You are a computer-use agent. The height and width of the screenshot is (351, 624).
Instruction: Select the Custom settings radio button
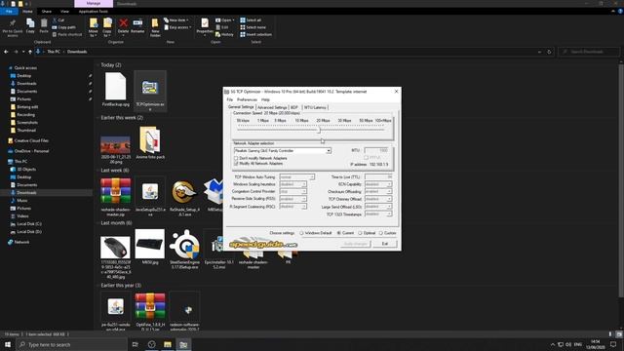(x=381, y=233)
